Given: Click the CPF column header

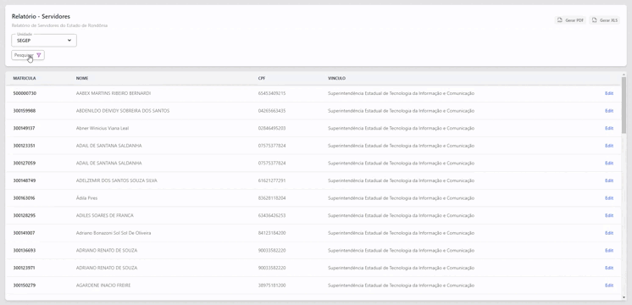Looking at the screenshot, I should click(x=262, y=78).
